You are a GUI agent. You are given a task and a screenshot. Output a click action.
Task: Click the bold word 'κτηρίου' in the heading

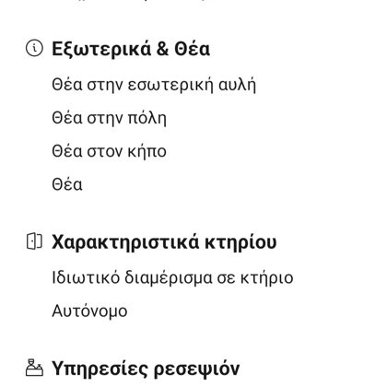coord(240,242)
